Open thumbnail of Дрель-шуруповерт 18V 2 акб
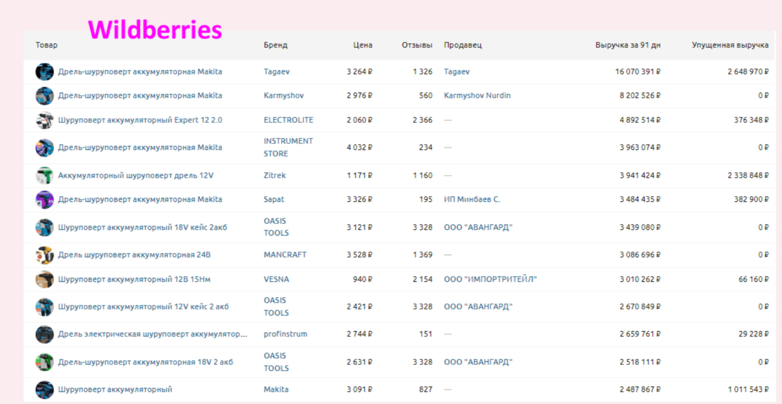Viewport: 782px width, 404px height. [x=44, y=362]
